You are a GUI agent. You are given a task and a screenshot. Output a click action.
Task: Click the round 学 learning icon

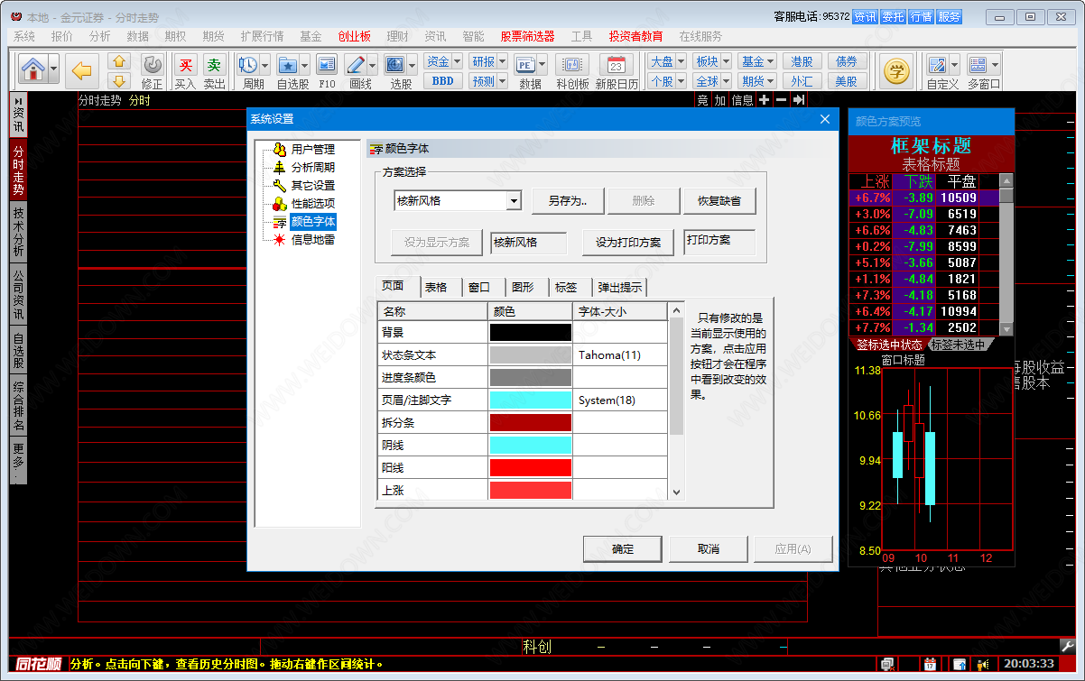[x=896, y=70]
